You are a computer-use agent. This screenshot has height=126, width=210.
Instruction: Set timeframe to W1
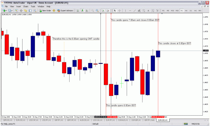196,10
